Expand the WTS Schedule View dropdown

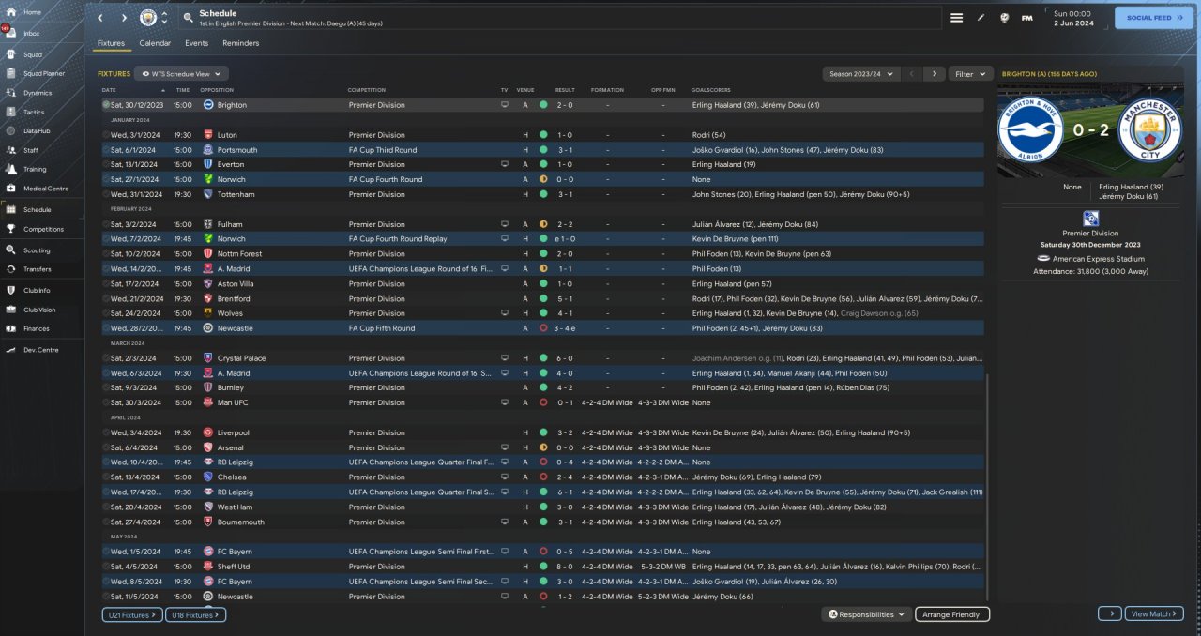[181, 73]
